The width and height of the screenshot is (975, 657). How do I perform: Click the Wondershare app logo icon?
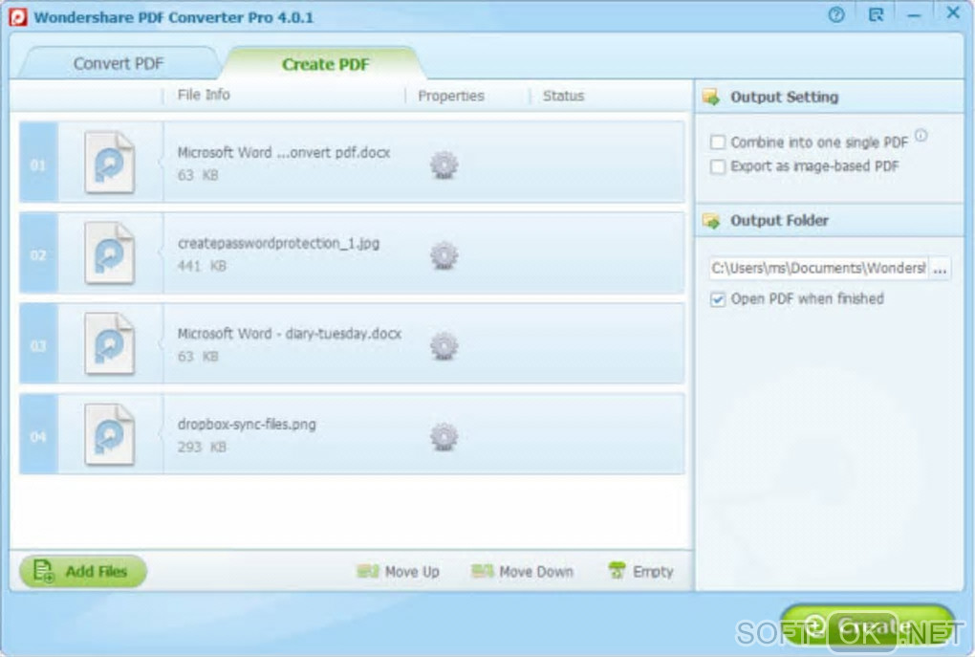pos(18,17)
